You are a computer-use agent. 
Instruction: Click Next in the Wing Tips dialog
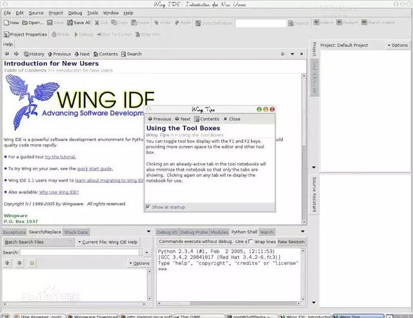click(x=183, y=119)
